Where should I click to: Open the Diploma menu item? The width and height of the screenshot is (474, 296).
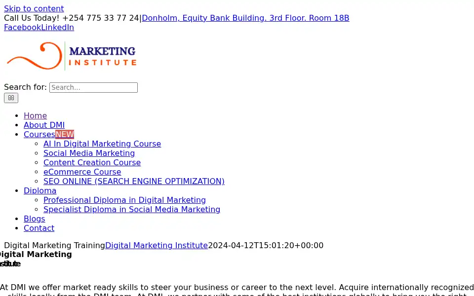coord(40,190)
